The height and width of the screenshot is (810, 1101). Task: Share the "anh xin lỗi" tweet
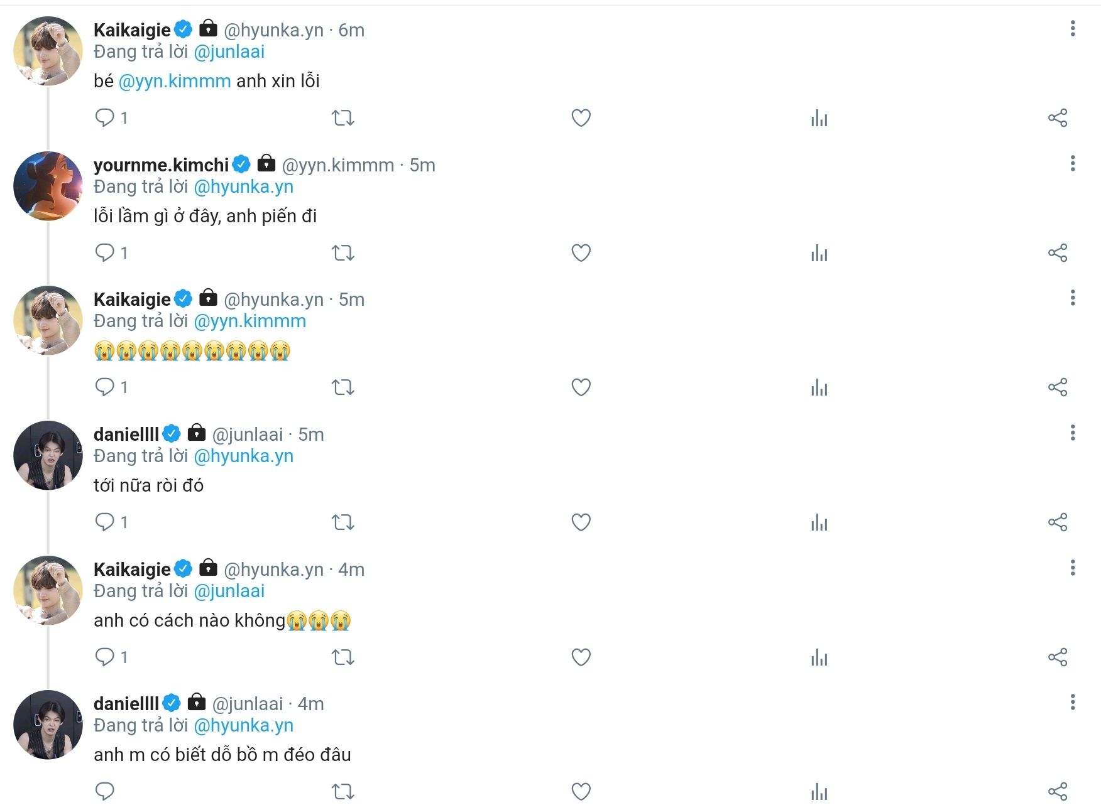point(1058,118)
